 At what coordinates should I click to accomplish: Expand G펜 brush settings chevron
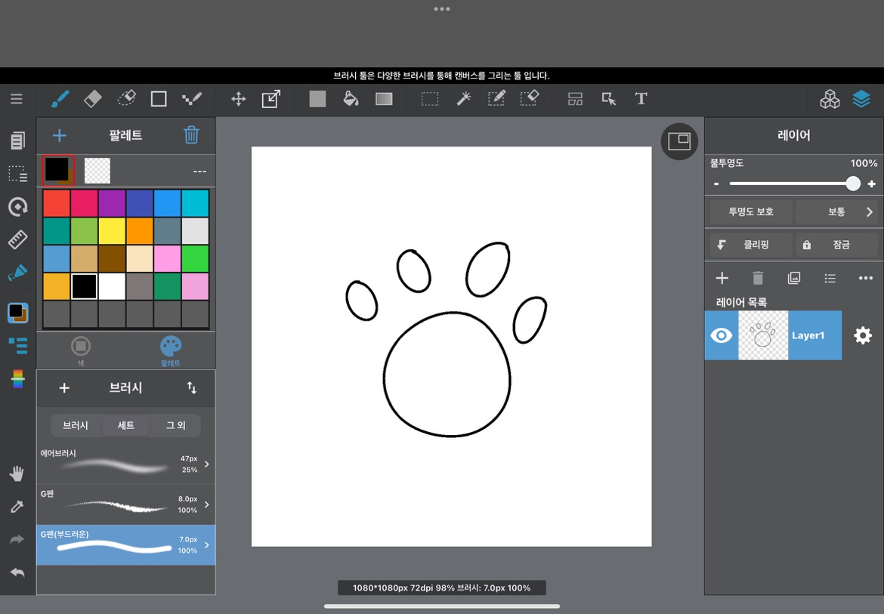[x=207, y=504]
